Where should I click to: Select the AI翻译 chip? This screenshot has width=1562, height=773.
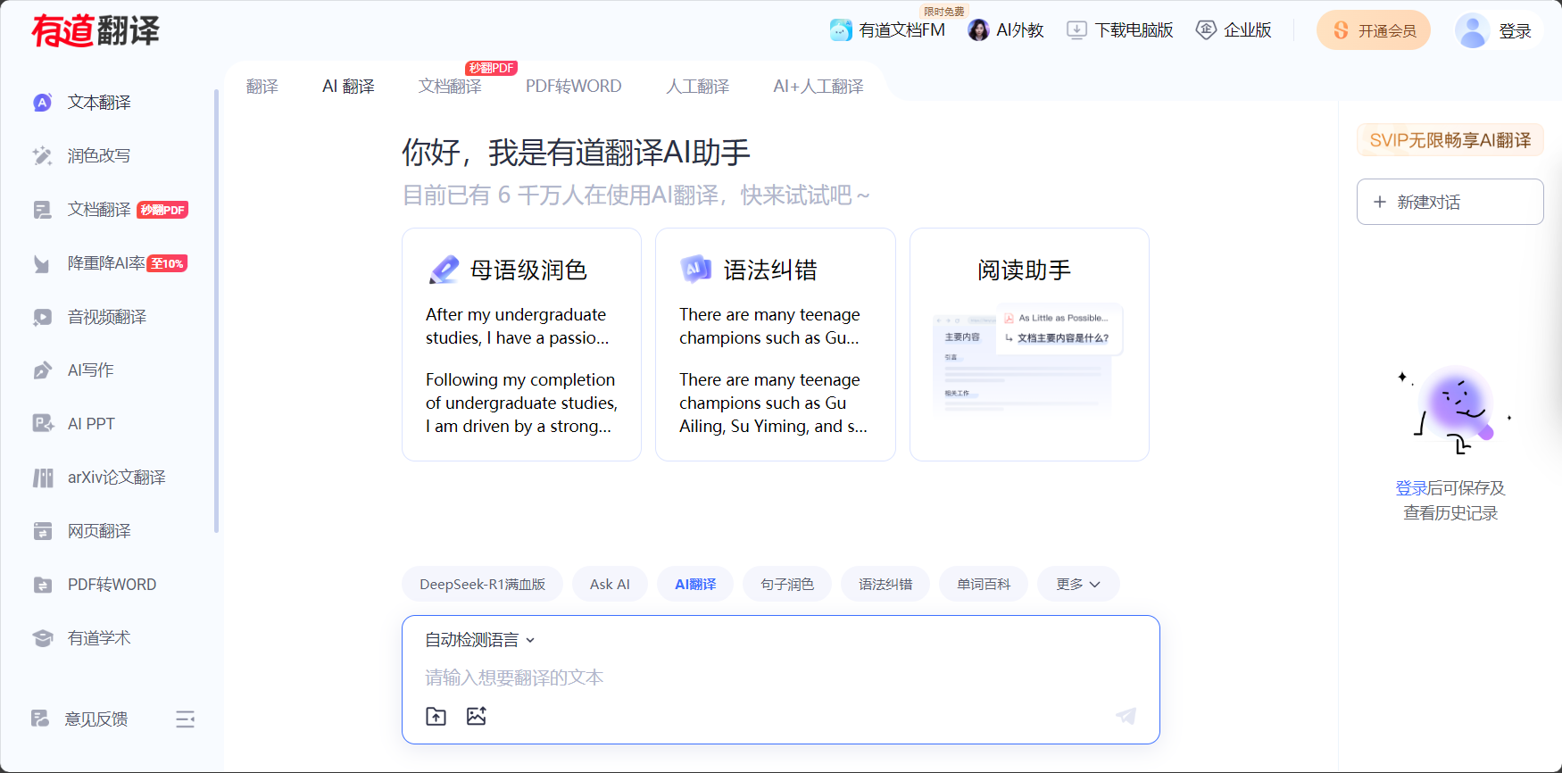(x=695, y=584)
